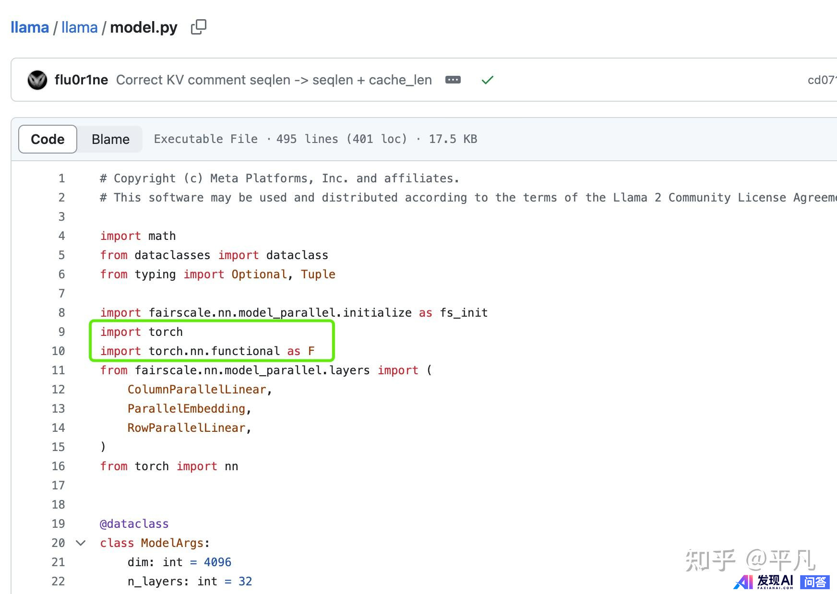
Task: Select line number 9
Action: tap(61, 332)
